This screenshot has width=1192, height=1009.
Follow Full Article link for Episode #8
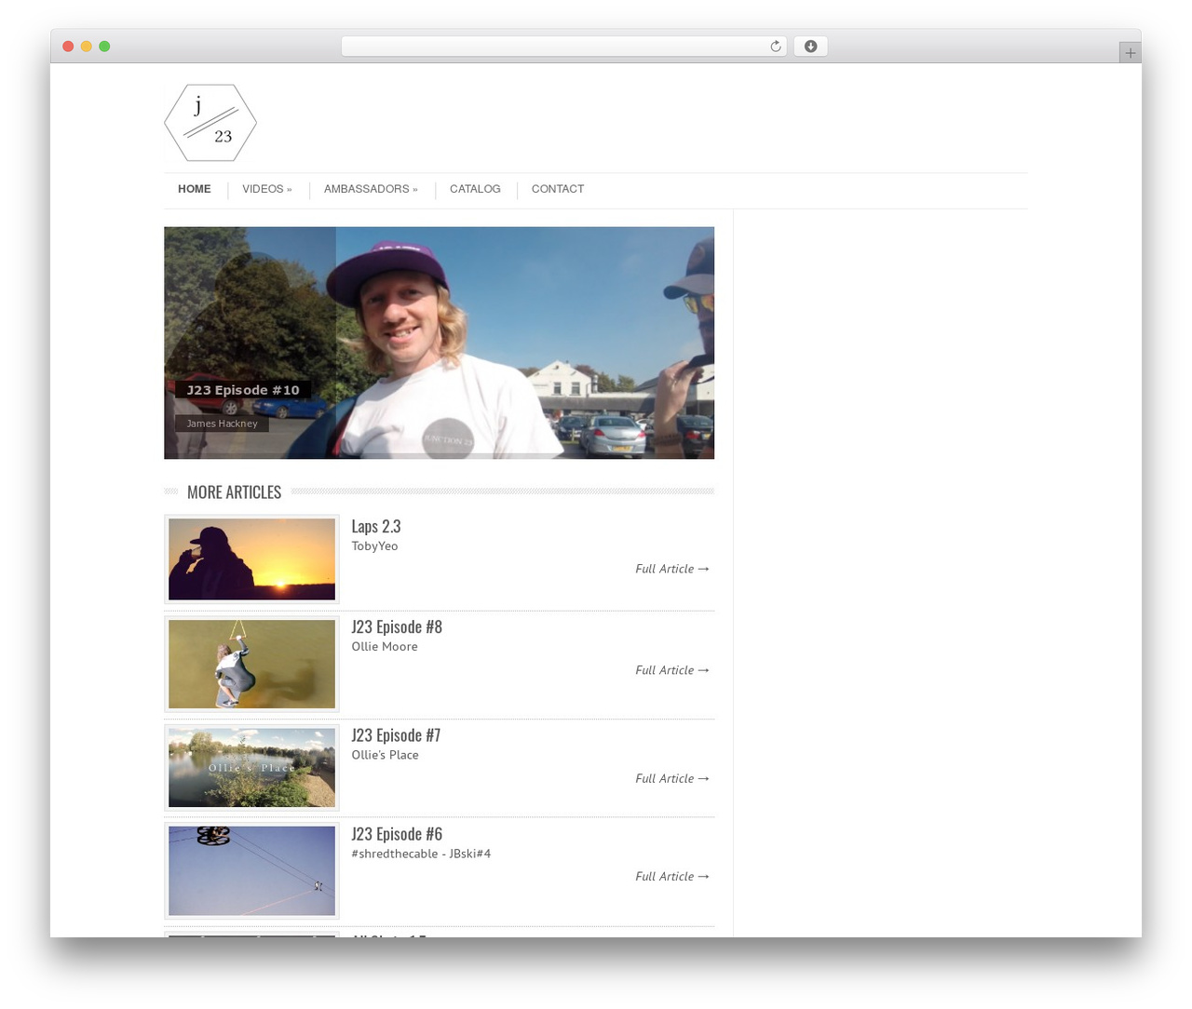pos(672,670)
